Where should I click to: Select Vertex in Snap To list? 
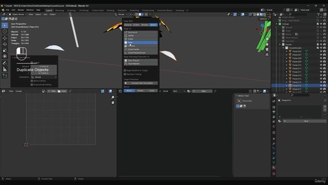pyautogui.click(x=141, y=35)
